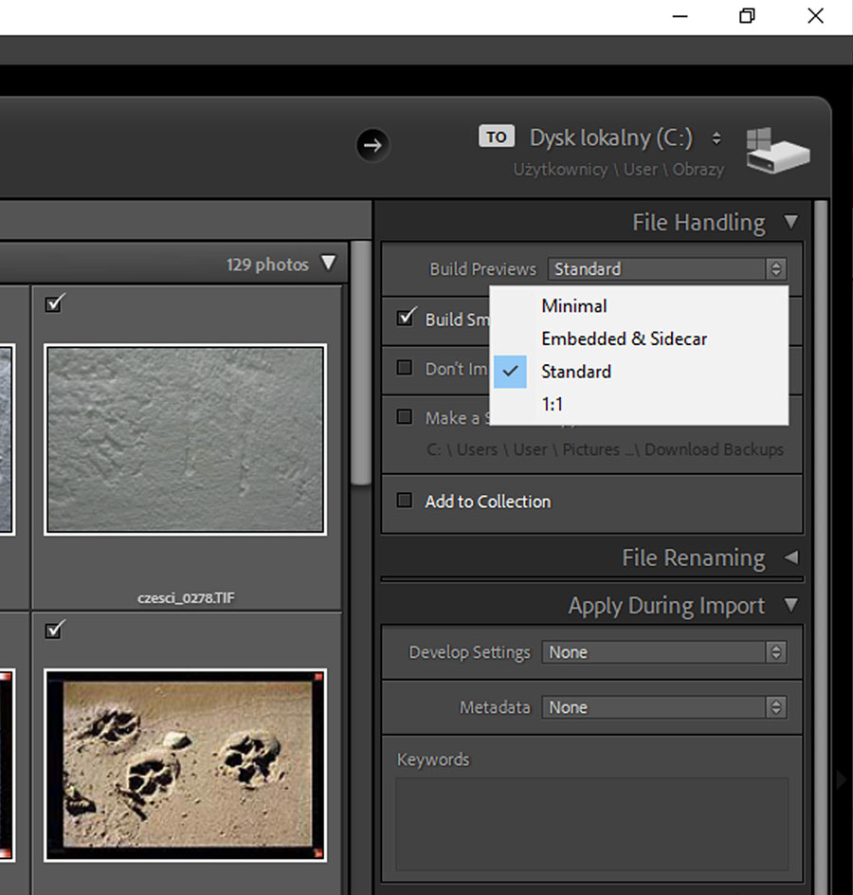Open the 129 photos sort triangle
853x895 pixels.
point(329,264)
